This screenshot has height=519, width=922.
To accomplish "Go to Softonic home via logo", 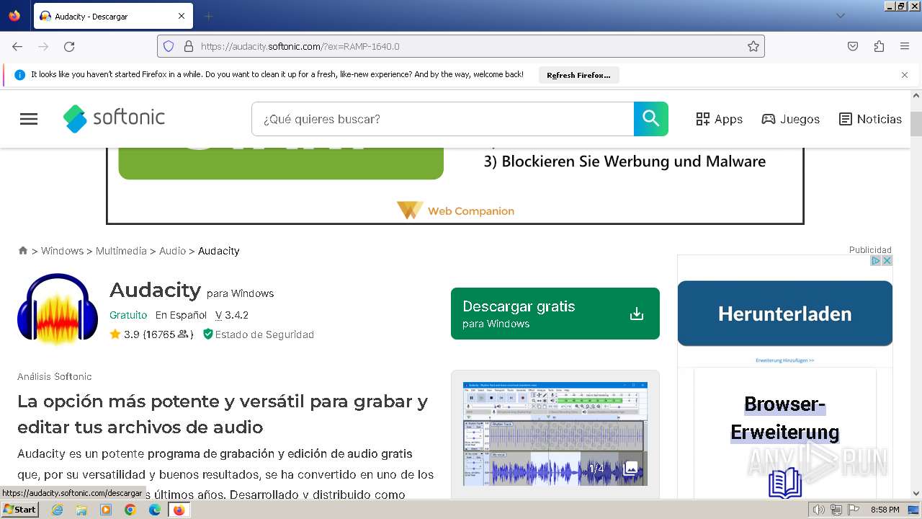I will (114, 118).
